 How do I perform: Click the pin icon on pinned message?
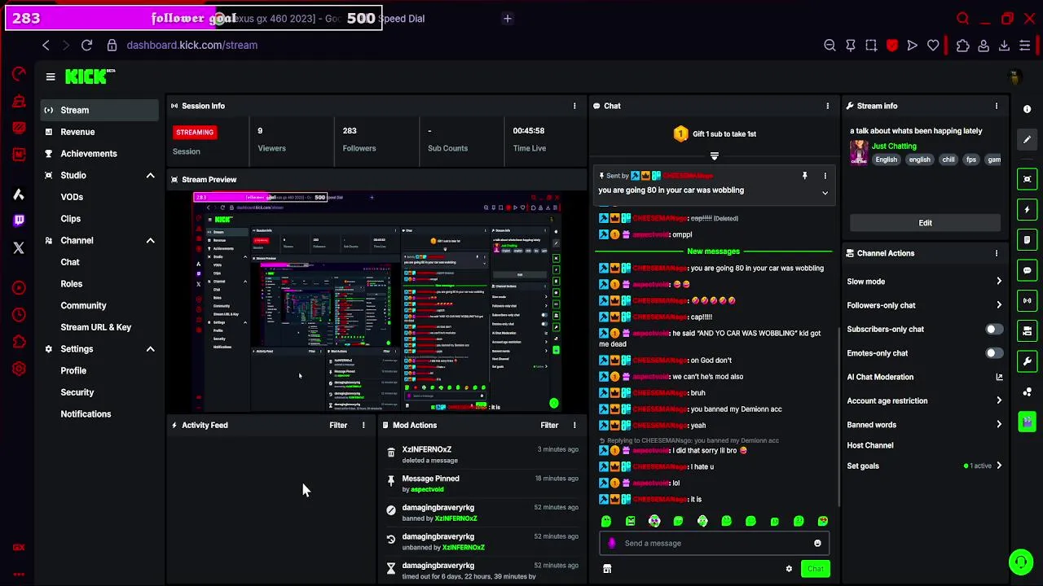(x=804, y=176)
